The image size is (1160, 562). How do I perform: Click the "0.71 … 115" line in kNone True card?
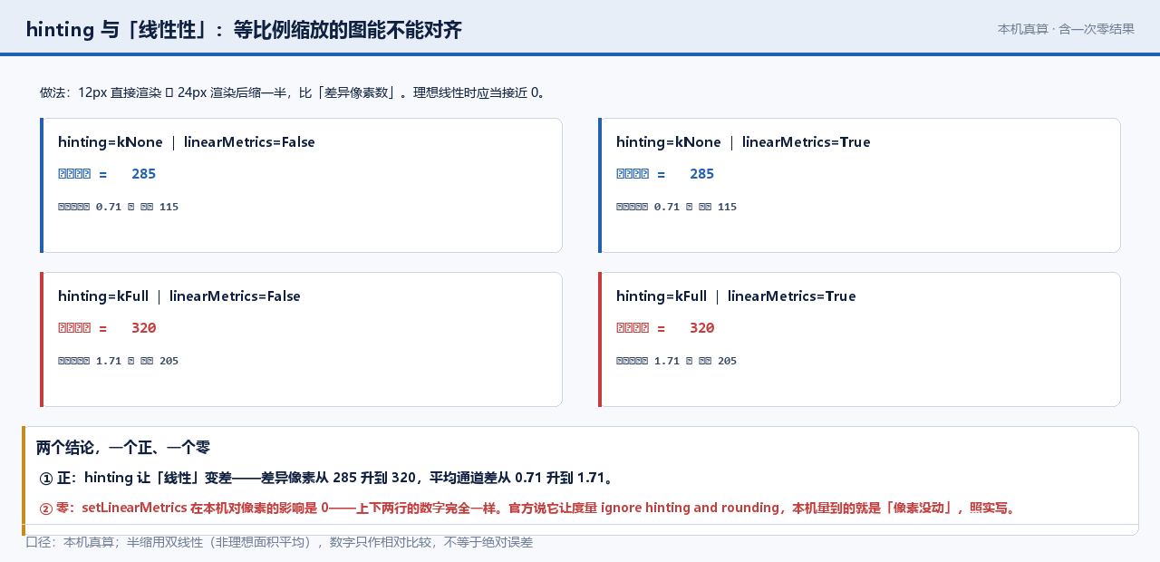coord(676,207)
